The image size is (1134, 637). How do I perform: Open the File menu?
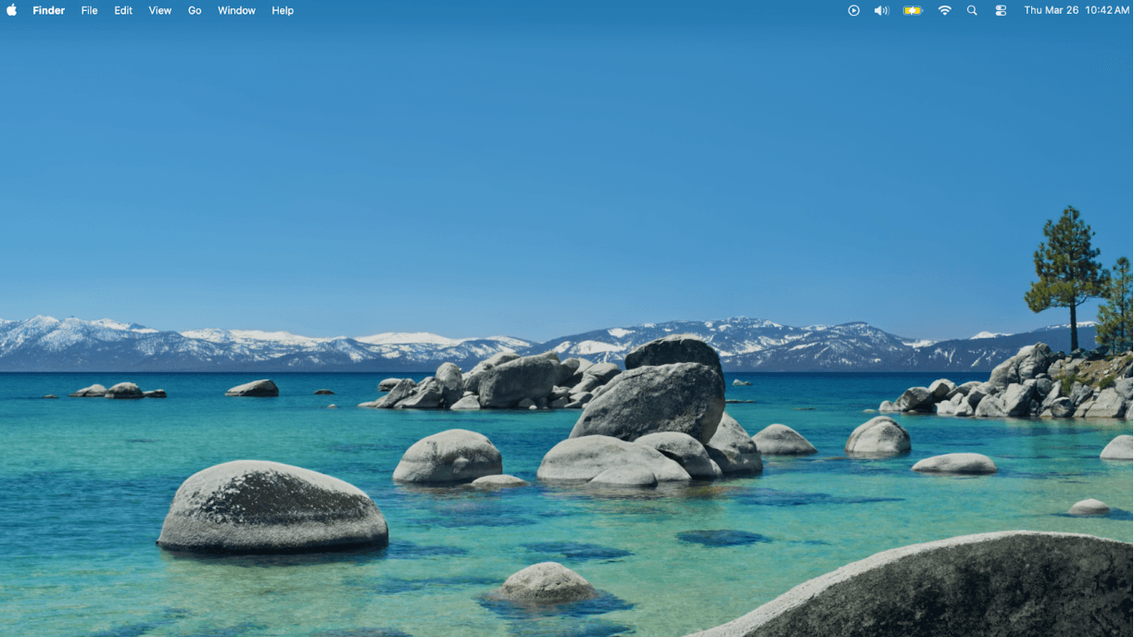point(89,10)
